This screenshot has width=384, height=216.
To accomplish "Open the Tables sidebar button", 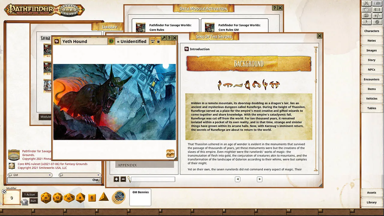I will tap(372, 108).
